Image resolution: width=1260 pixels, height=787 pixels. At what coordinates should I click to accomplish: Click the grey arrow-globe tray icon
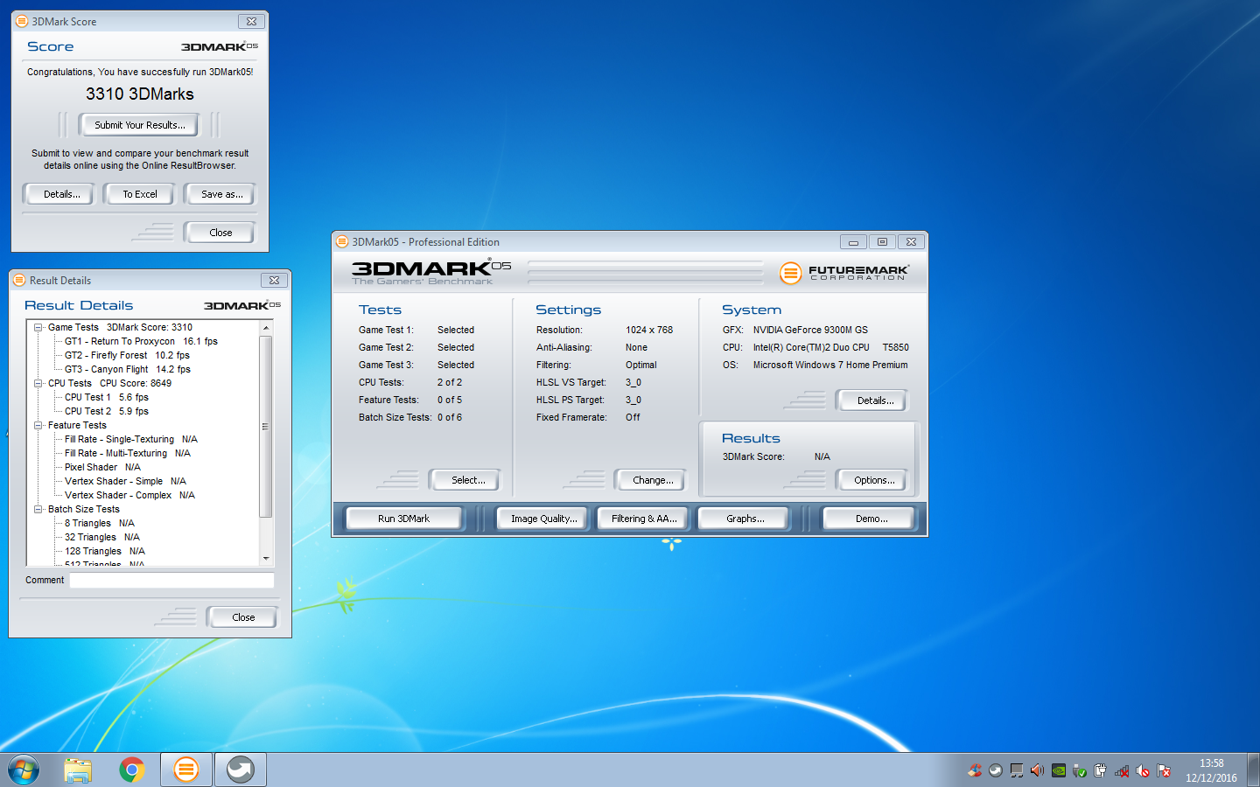996,770
